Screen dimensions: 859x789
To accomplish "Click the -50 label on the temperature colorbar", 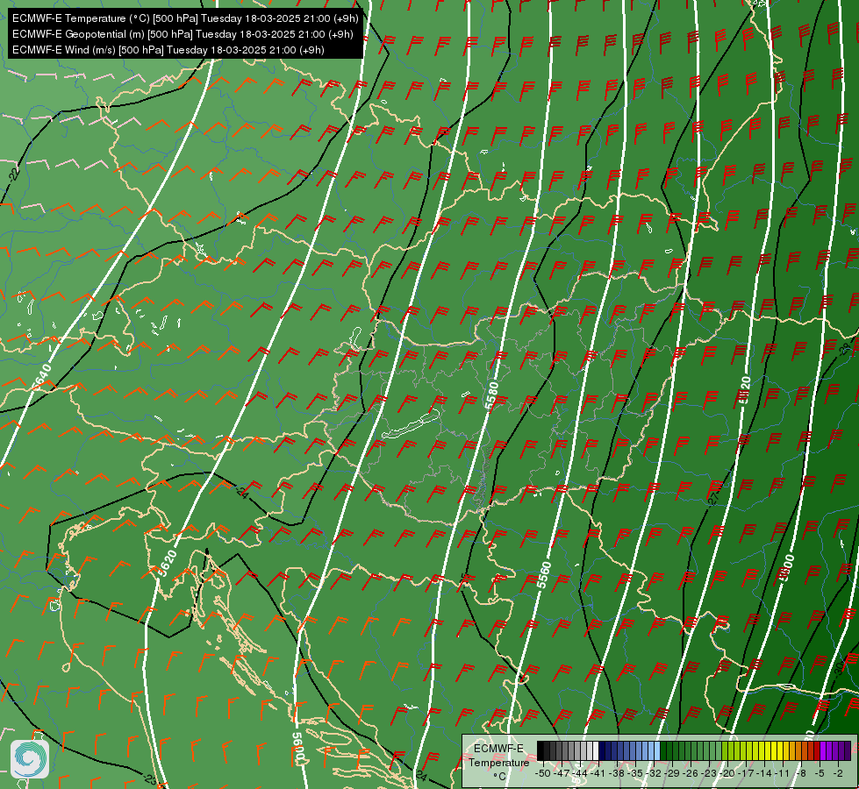I will pyautogui.click(x=542, y=773).
